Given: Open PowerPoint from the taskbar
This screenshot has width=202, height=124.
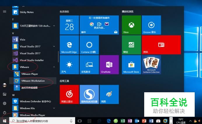Looking at the screenshot, I should (144, 121).
